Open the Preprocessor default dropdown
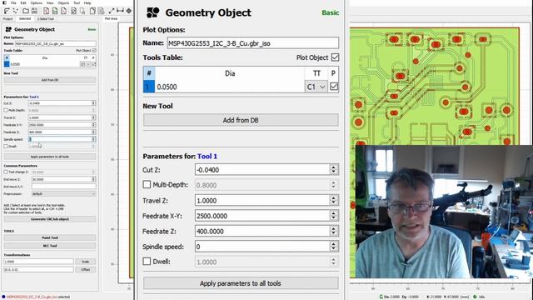 63,194
